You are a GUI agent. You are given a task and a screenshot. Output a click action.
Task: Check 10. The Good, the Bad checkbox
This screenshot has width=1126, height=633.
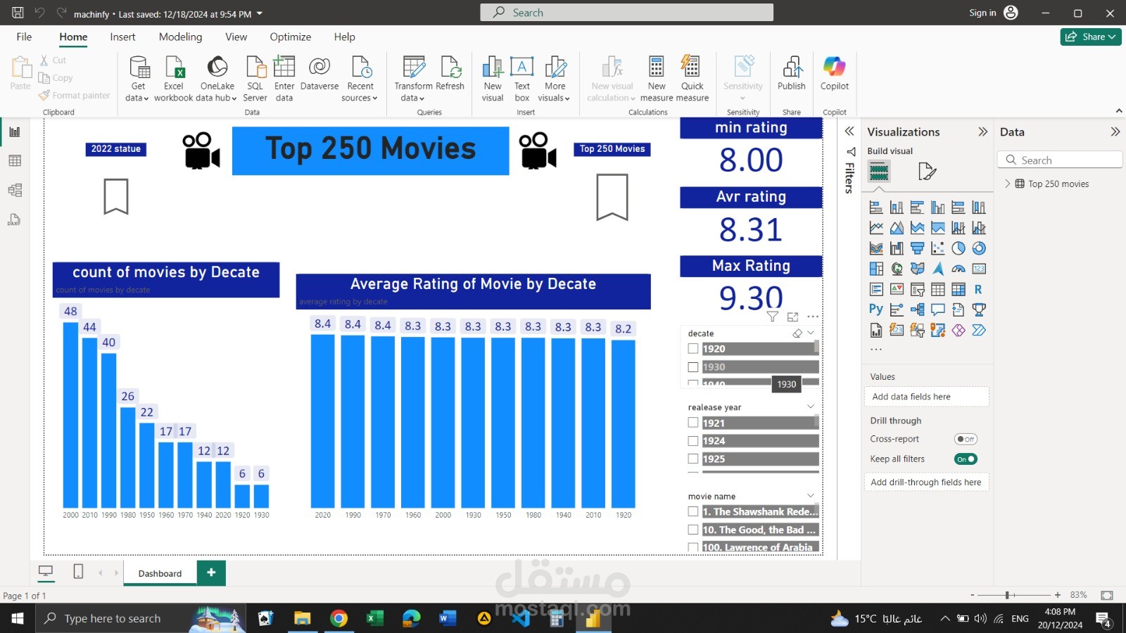point(693,530)
